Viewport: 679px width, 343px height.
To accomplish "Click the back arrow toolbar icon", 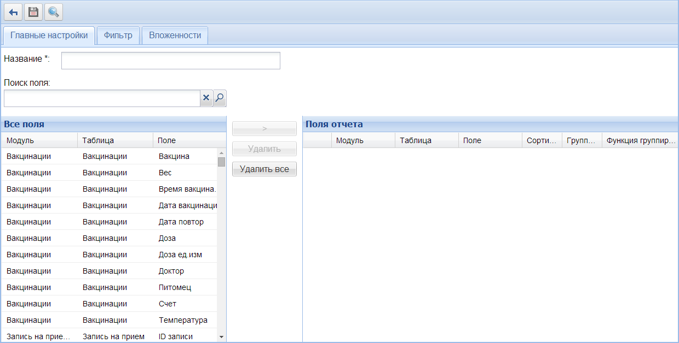I will 13,11.
